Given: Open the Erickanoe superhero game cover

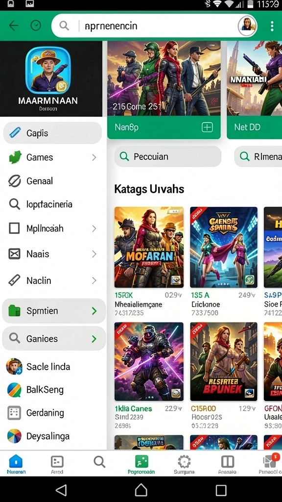Looking at the screenshot, I should pos(224,248).
